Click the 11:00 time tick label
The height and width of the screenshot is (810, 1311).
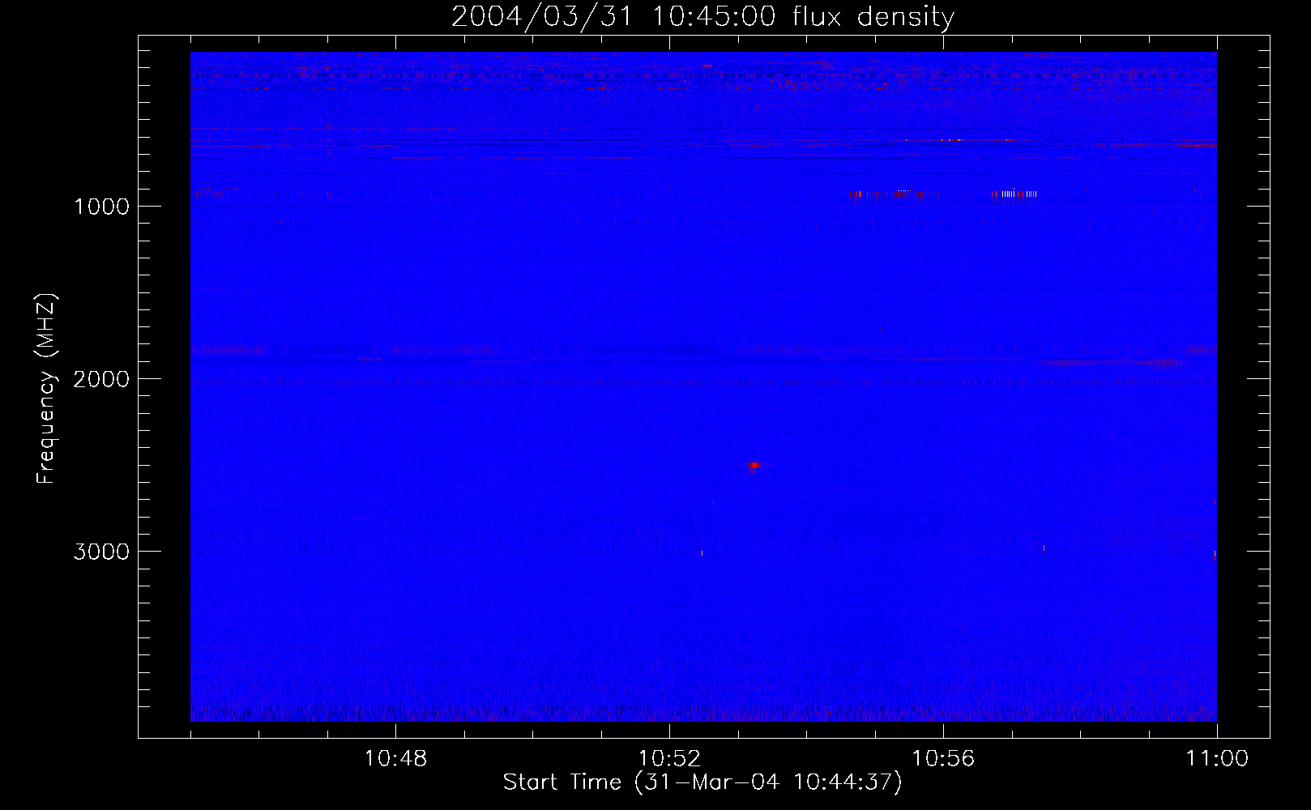click(1217, 759)
